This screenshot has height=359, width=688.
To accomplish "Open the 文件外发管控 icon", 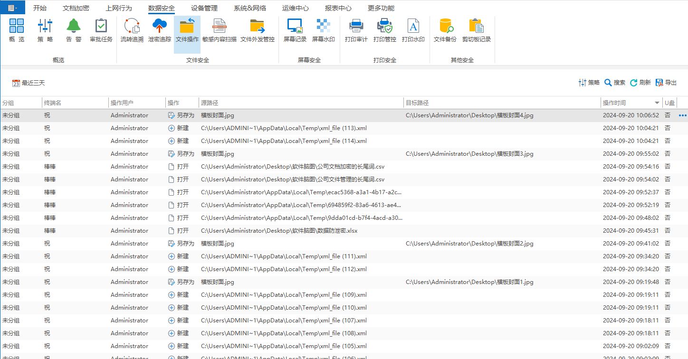I will tap(257, 31).
